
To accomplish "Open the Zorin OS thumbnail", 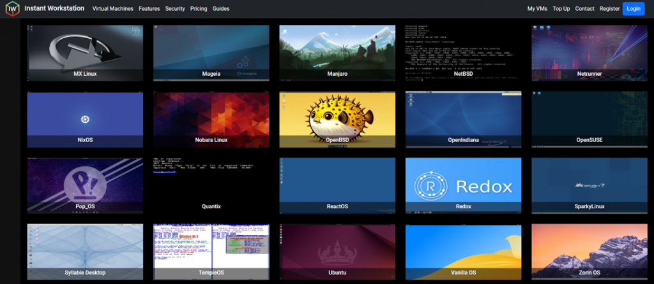I will (x=589, y=252).
